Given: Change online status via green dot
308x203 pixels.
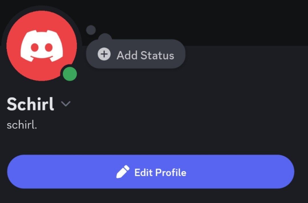Looking at the screenshot, I should tap(70, 74).
